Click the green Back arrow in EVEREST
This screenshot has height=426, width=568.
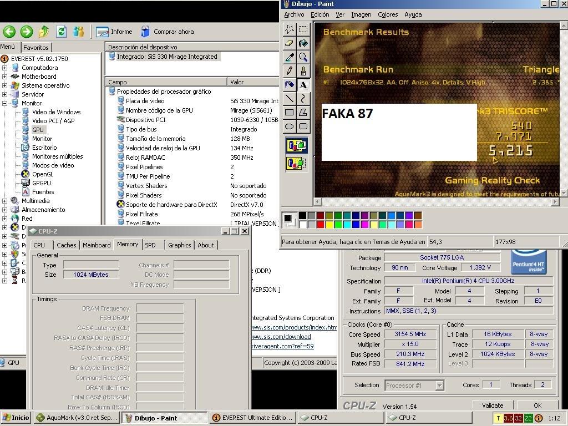click(x=9, y=32)
